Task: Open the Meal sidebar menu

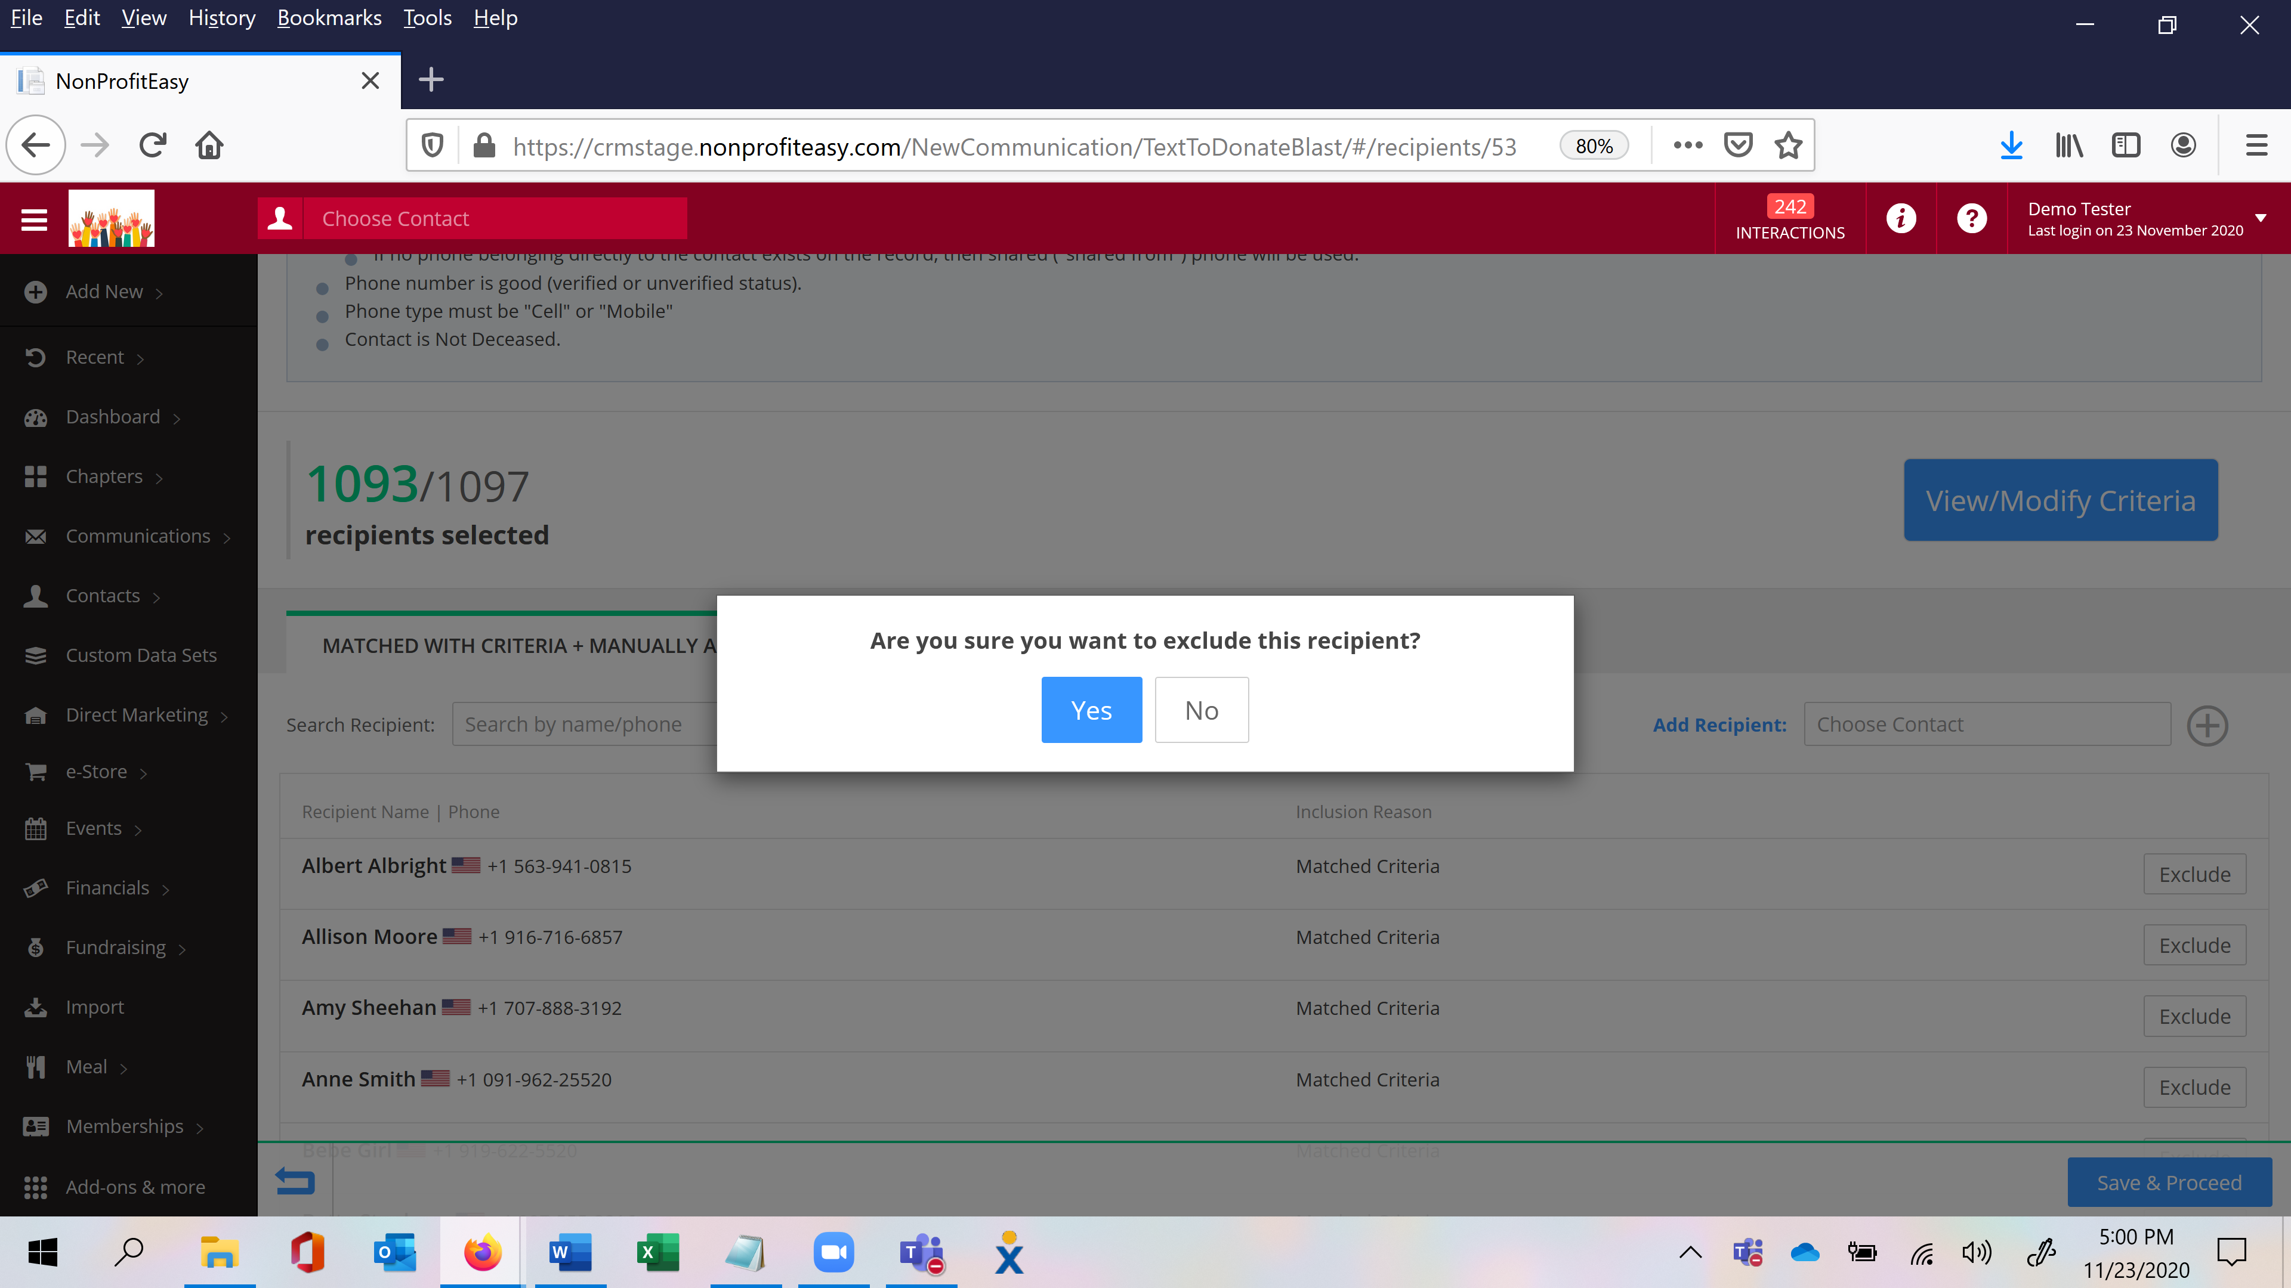Action: (87, 1067)
